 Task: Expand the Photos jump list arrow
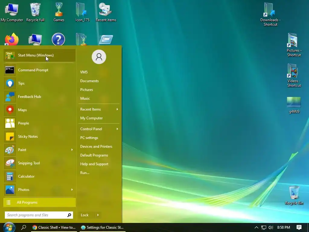point(72,190)
